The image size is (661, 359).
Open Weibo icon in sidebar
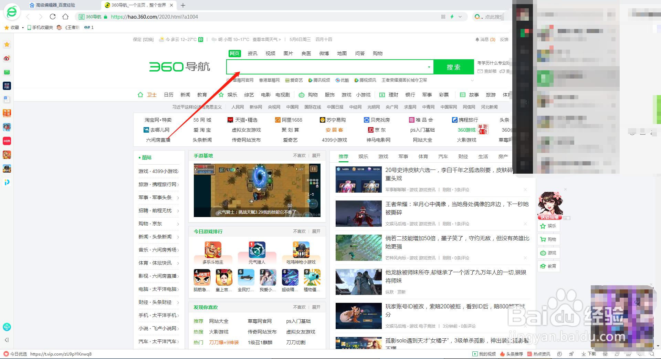[7, 58]
